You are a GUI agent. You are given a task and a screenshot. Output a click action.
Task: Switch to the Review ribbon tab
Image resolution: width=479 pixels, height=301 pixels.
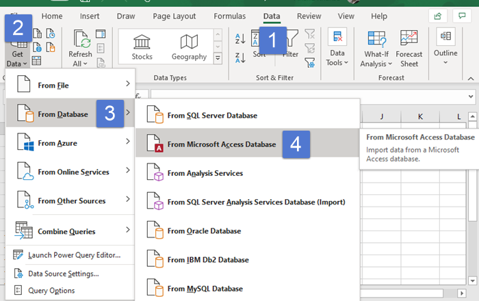309,16
